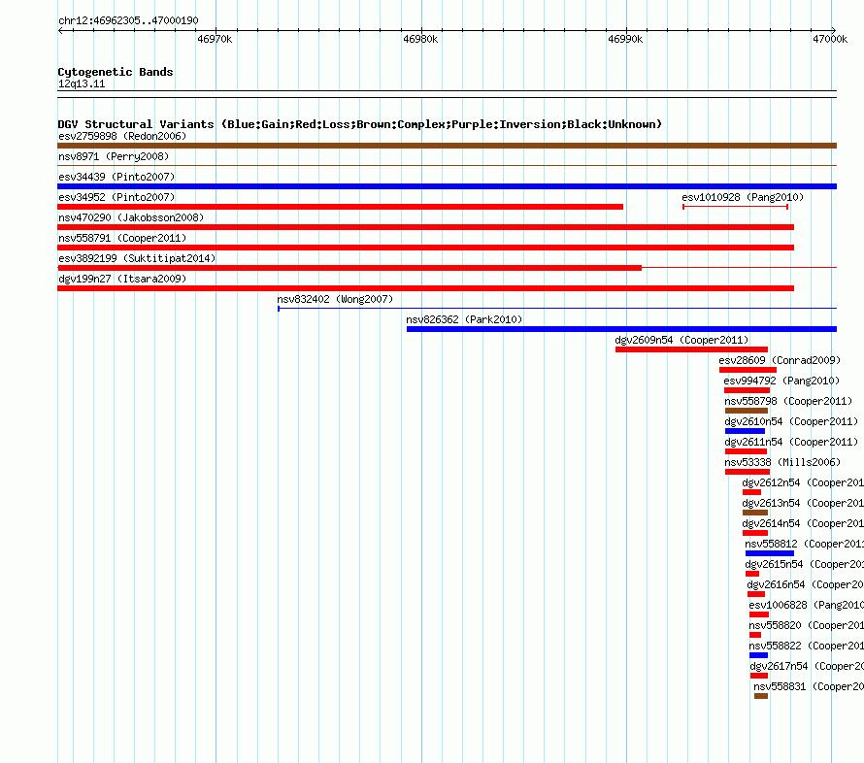The width and height of the screenshot is (864, 763).
Task: Click the nsv558820 variant label
Action: coord(806,625)
